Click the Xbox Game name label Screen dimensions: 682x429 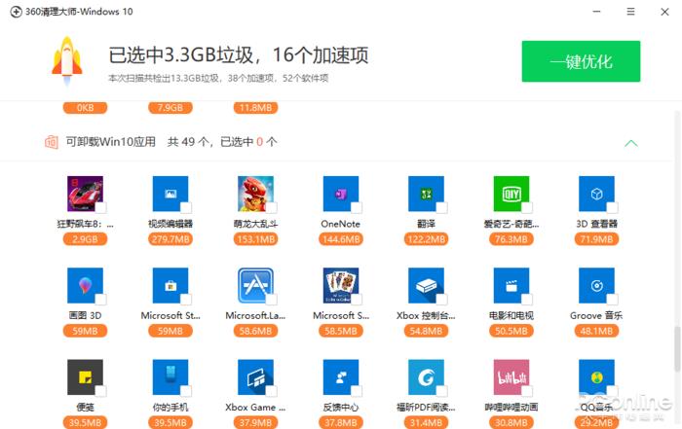255,408
